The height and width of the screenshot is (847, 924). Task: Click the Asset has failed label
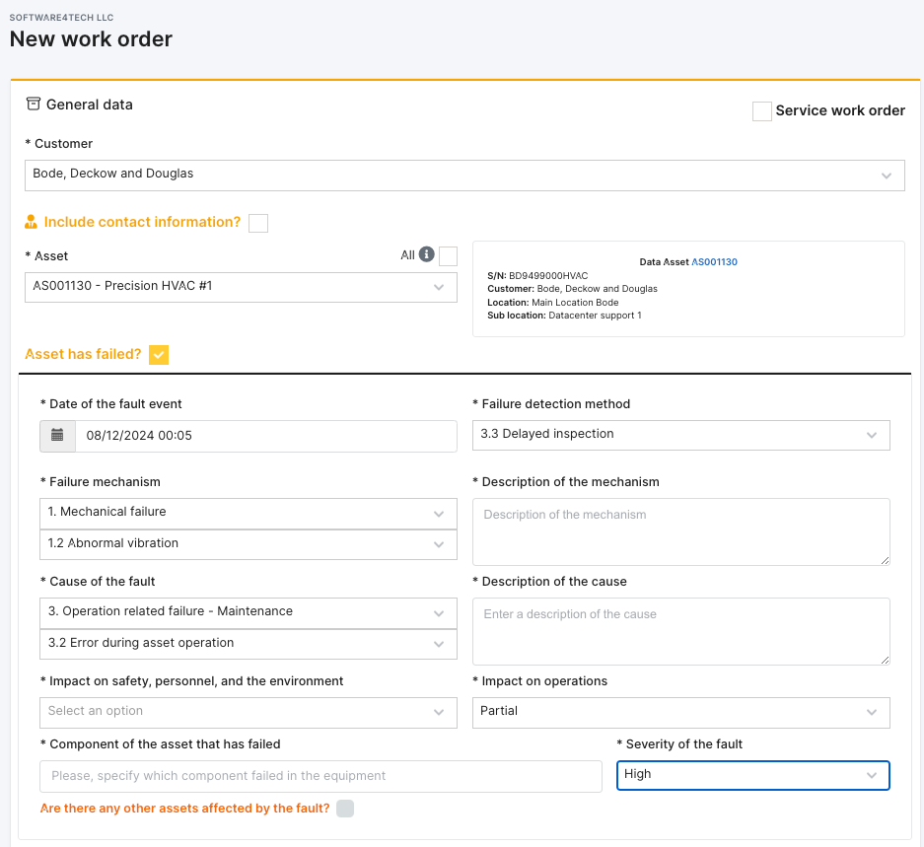point(83,354)
